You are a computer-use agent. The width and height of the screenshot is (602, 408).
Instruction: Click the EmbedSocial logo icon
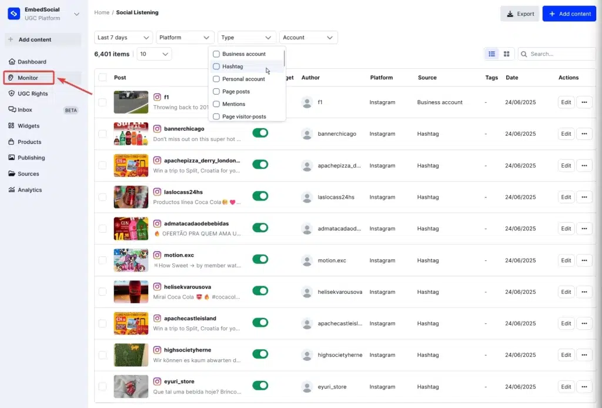14,14
